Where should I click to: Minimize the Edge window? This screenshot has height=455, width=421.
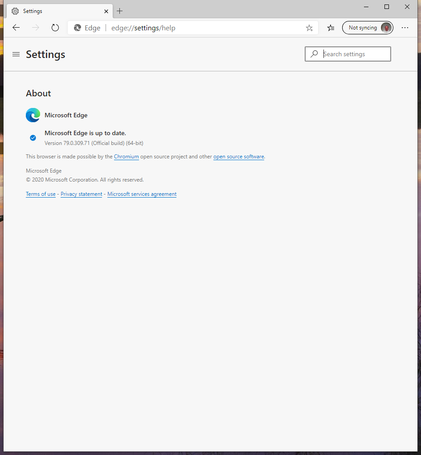point(366,7)
